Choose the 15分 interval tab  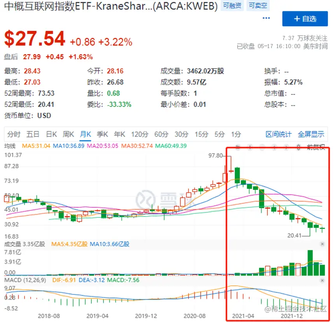[201, 134]
